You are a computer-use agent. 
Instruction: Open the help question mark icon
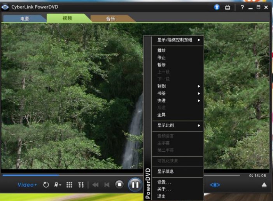click(x=242, y=7)
